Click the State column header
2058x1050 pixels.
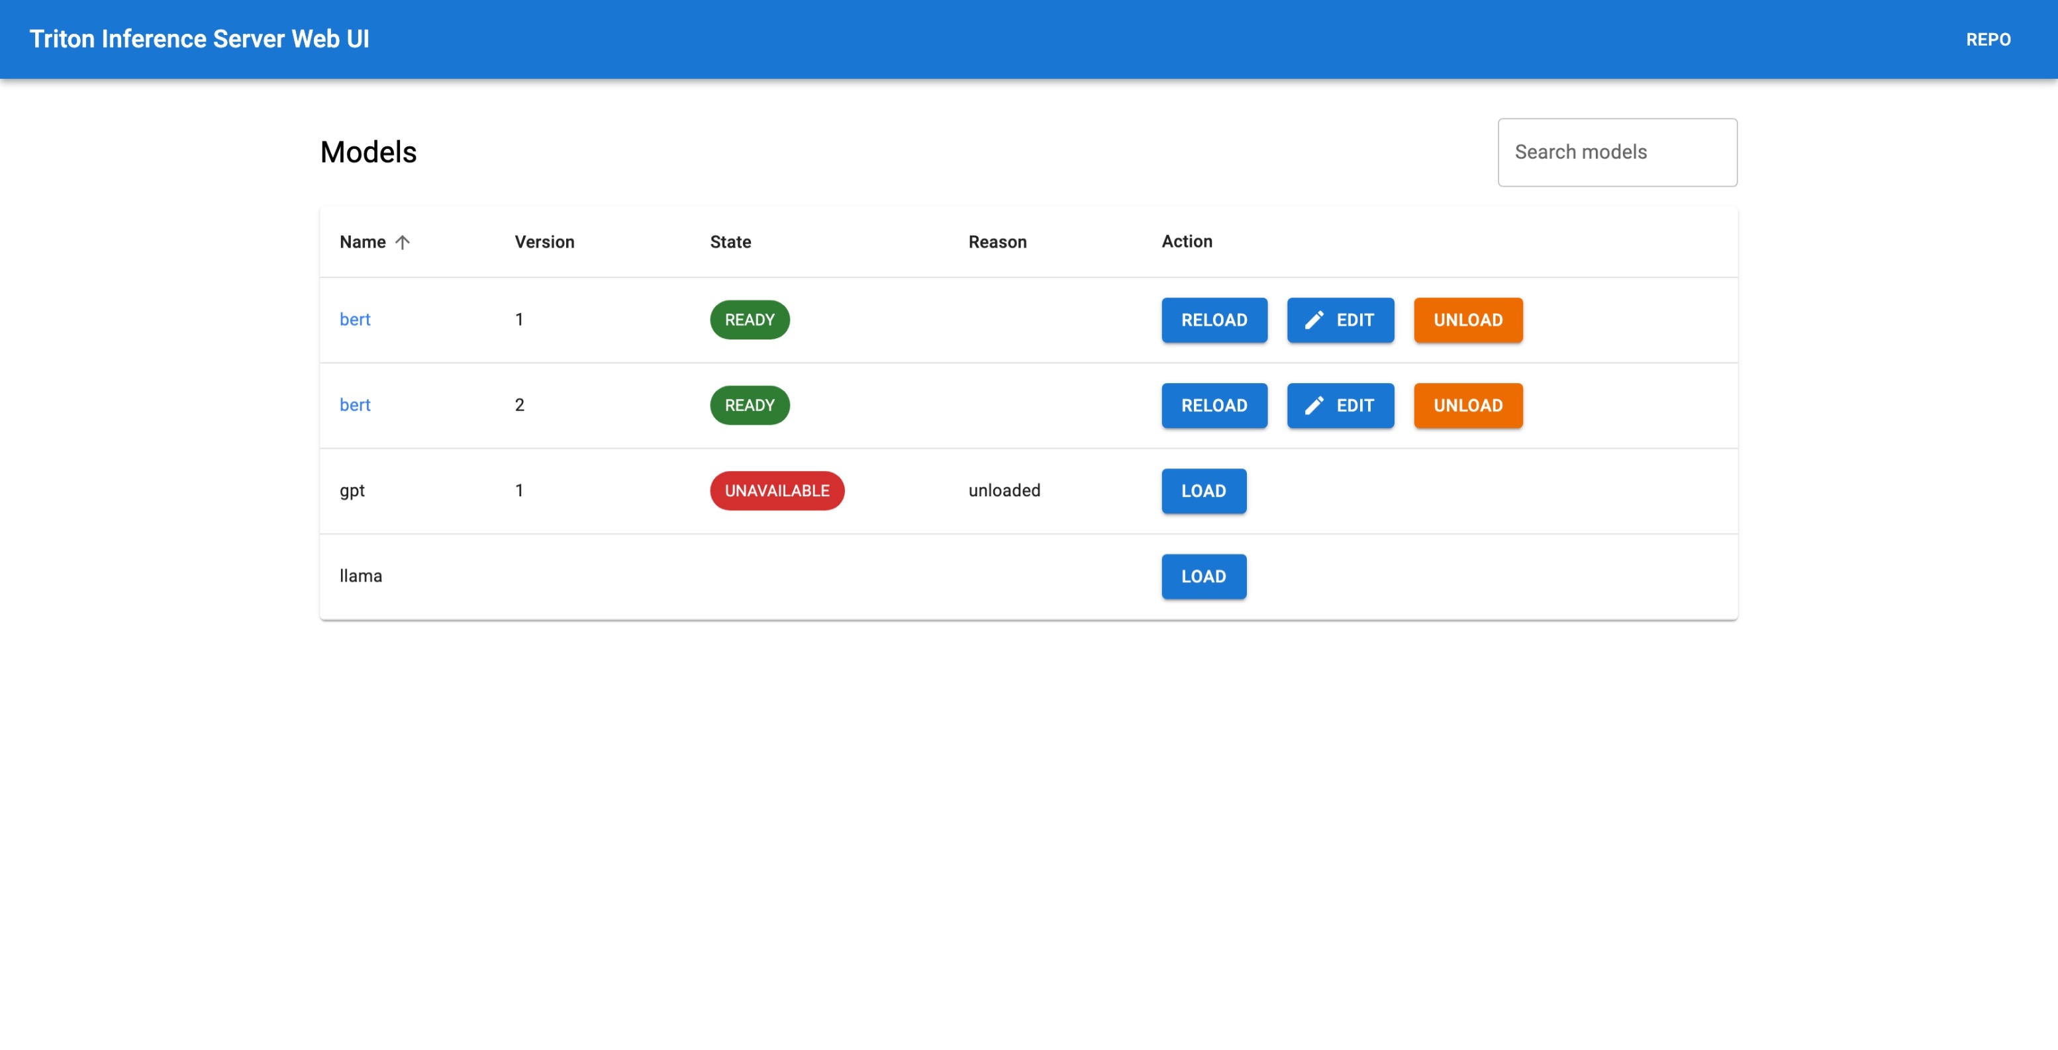coord(730,242)
